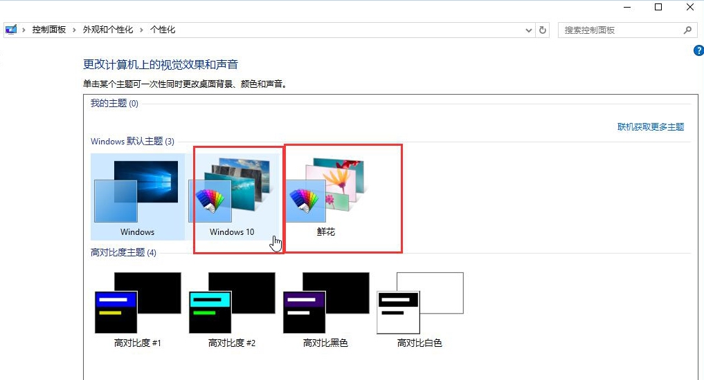Open the 联机获取更多主题 link
Image resolution: width=704 pixels, height=380 pixels.
coord(651,127)
